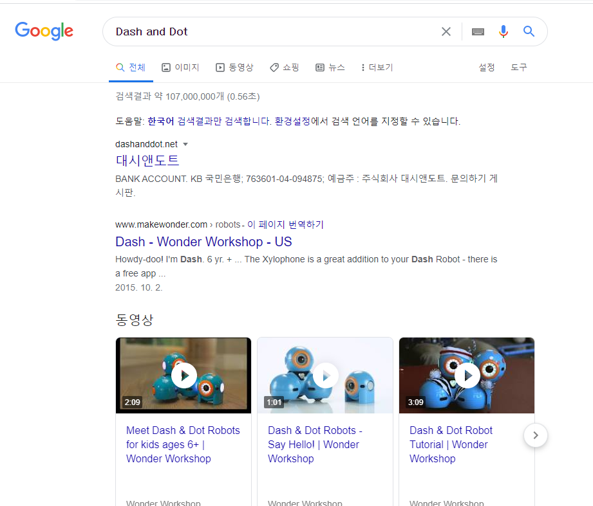
Task: Click the www.makewonder.com › robots URL
Action: point(178,224)
